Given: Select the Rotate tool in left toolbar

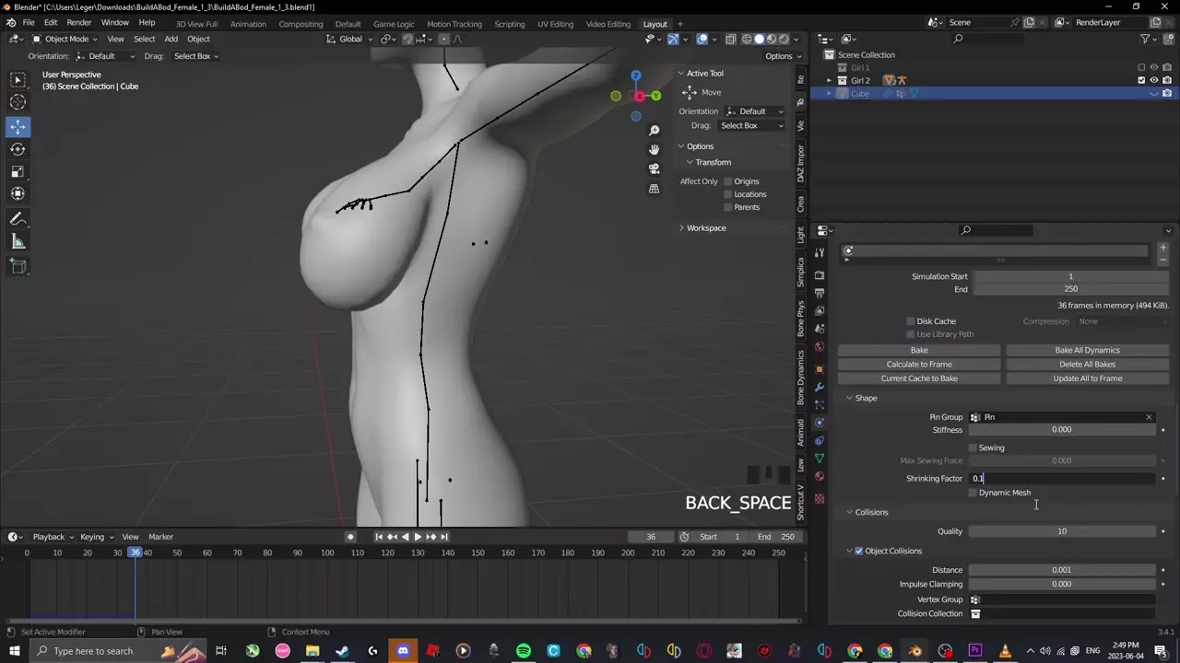Looking at the screenshot, I should tap(18, 149).
